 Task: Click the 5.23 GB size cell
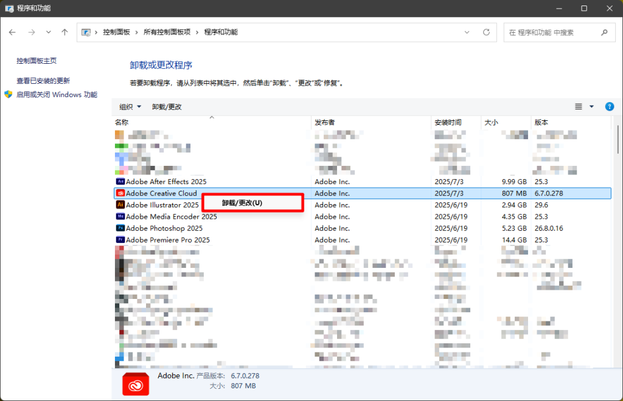click(x=514, y=228)
